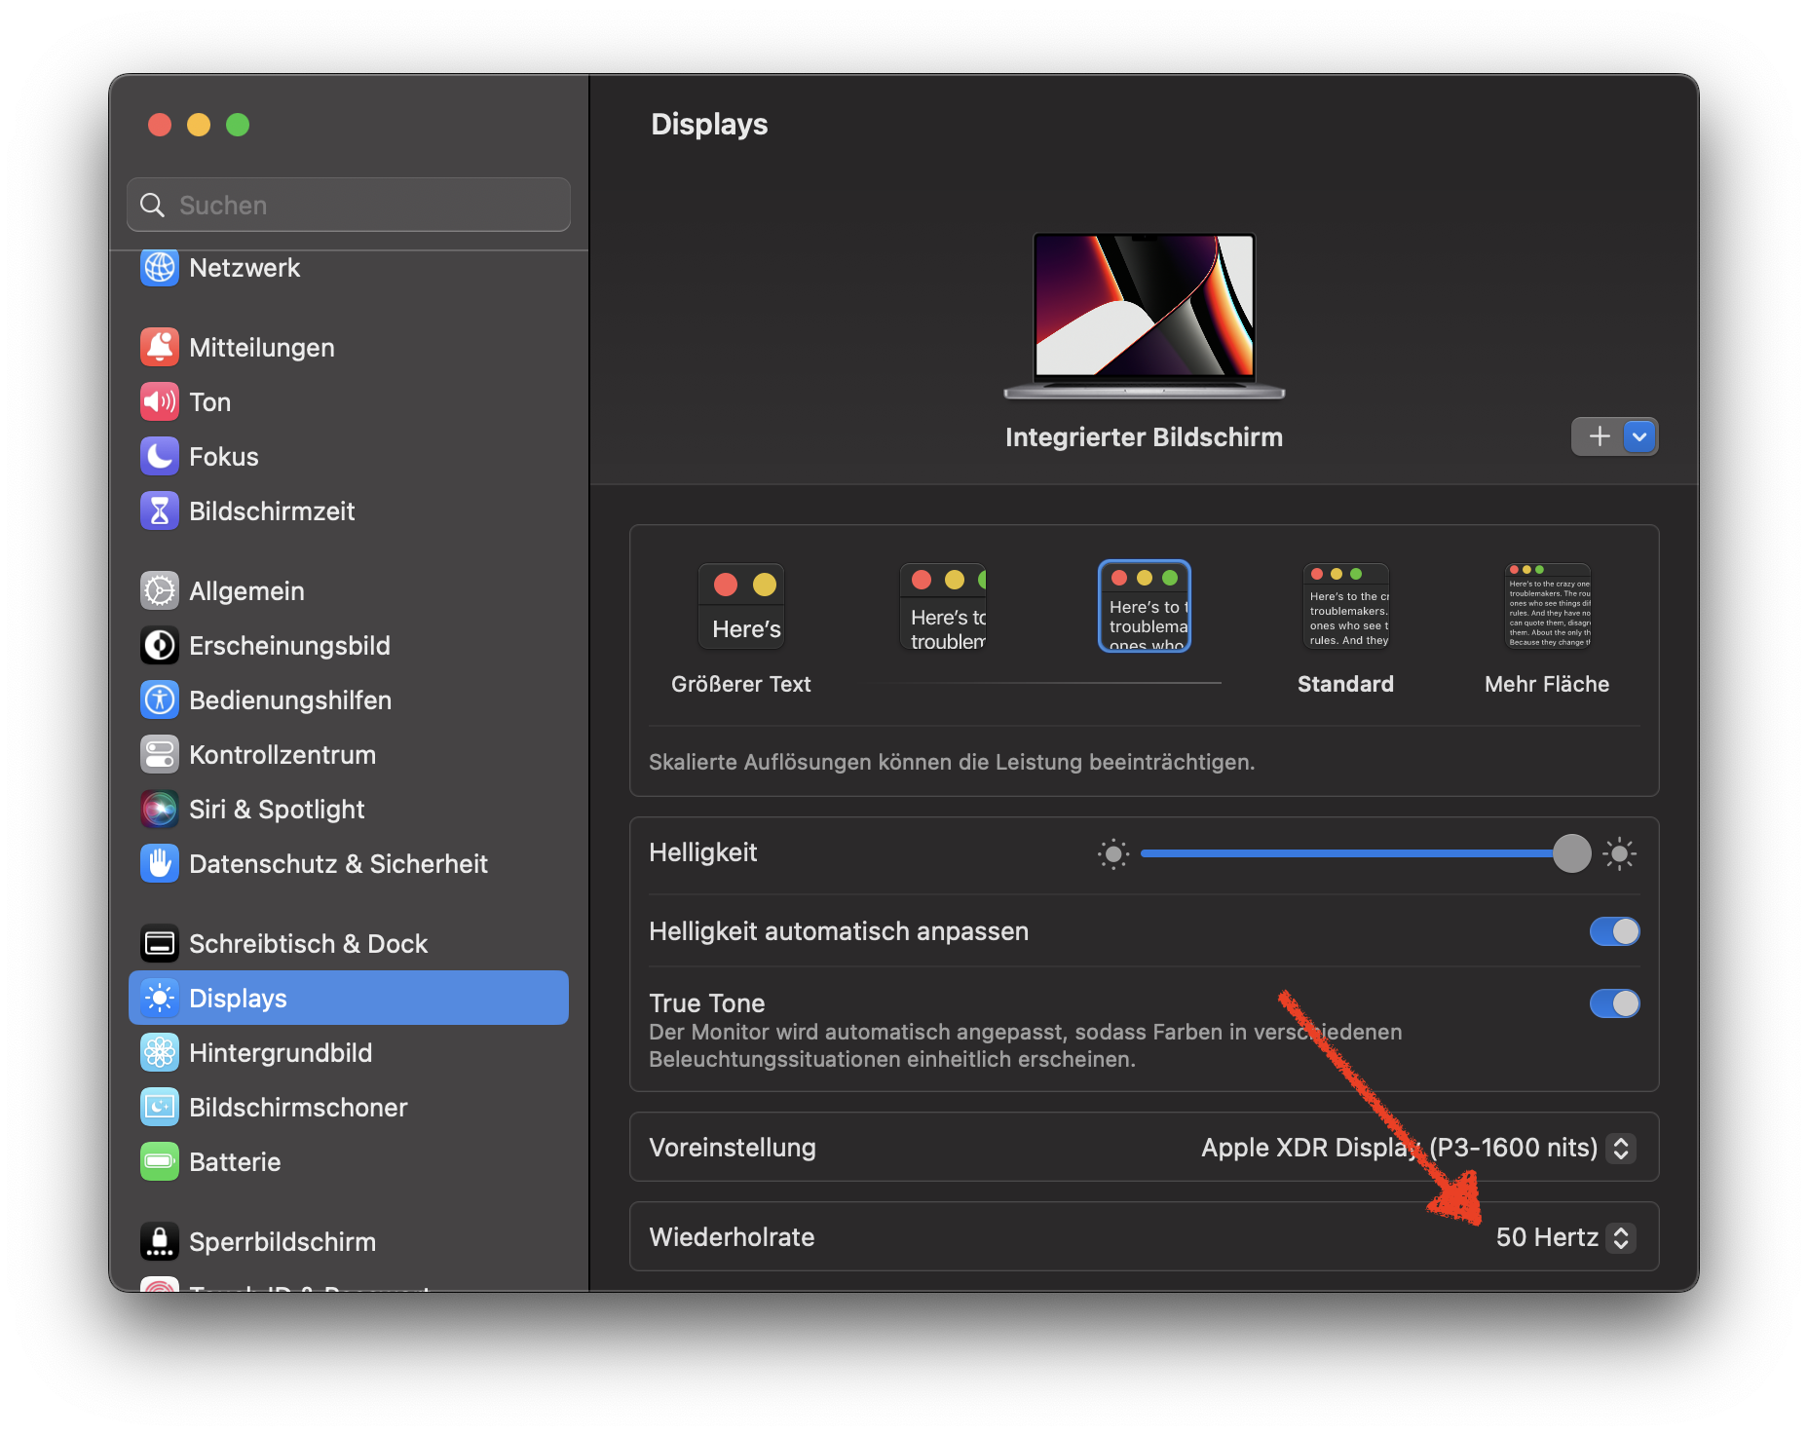Click the Erscheinungsbild icon

pyautogui.click(x=160, y=645)
